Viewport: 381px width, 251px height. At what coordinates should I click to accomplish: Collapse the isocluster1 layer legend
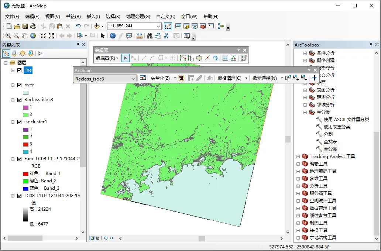tap(13, 122)
